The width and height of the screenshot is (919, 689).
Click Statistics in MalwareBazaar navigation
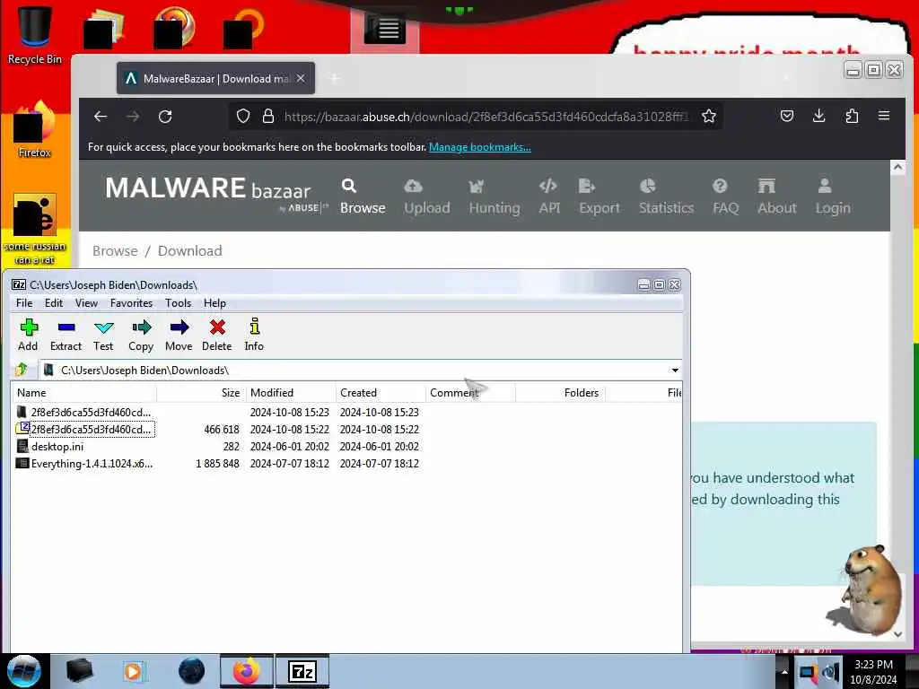pyautogui.click(x=666, y=197)
